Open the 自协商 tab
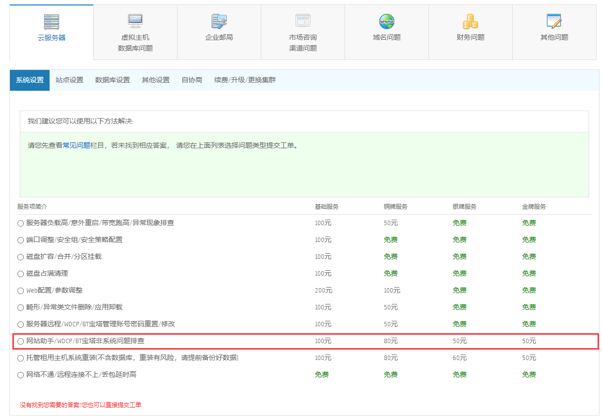Viewport: 602px width, 420px height. click(x=192, y=80)
